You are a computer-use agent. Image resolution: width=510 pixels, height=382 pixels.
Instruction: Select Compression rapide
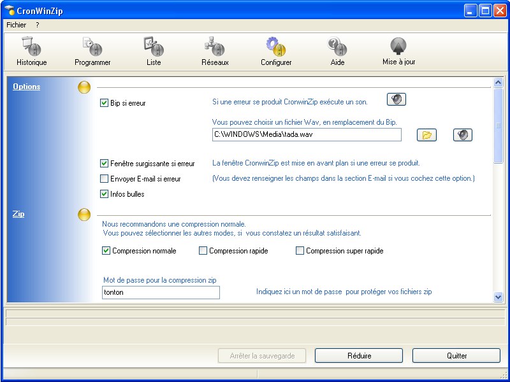[203, 251]
